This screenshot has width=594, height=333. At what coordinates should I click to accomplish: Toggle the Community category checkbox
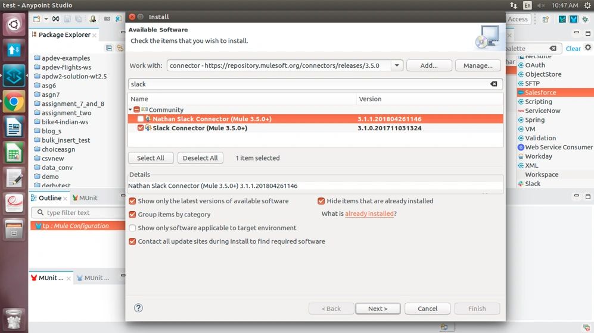coord(137,109)
